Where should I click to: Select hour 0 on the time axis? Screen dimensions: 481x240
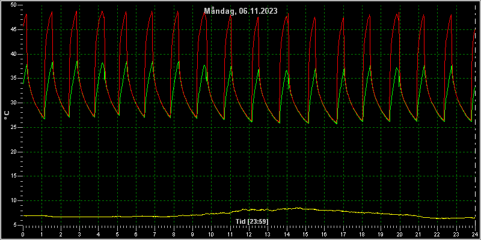click(23, 234)
